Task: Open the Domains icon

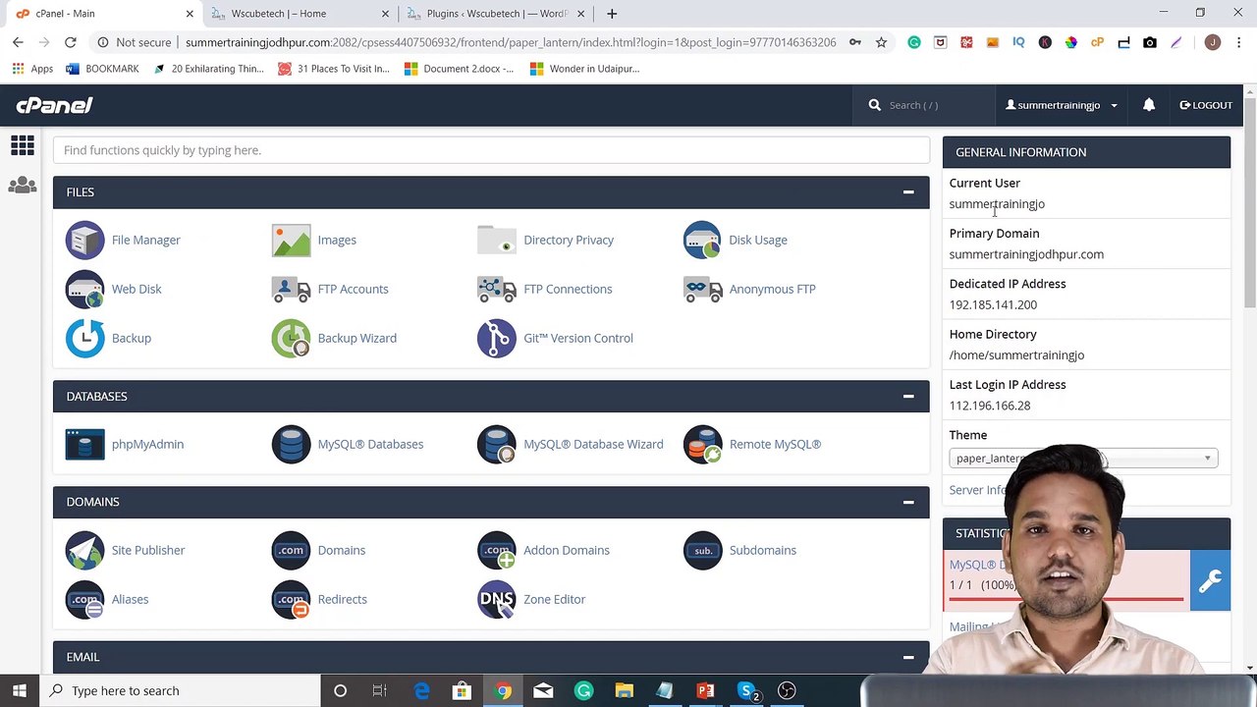Action: 291,550
